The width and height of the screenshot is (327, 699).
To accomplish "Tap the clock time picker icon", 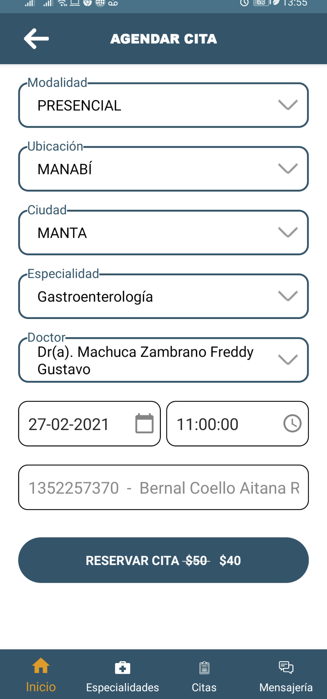I will 292,423.
